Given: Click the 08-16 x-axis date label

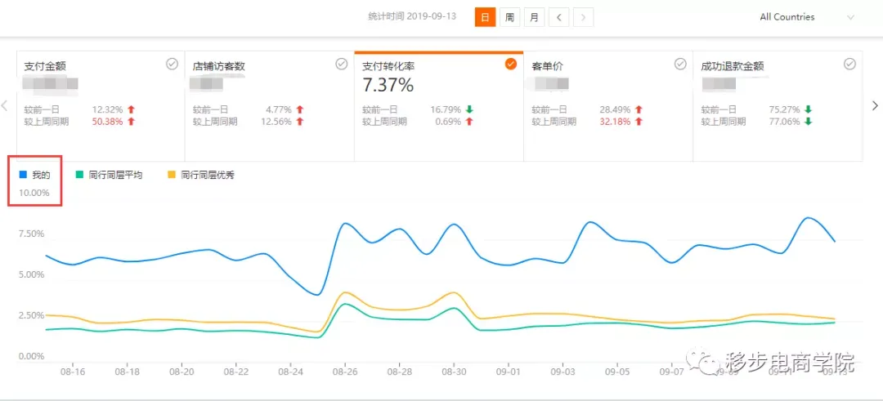Looking at the screenshot, I should click(x=72, y=372).
